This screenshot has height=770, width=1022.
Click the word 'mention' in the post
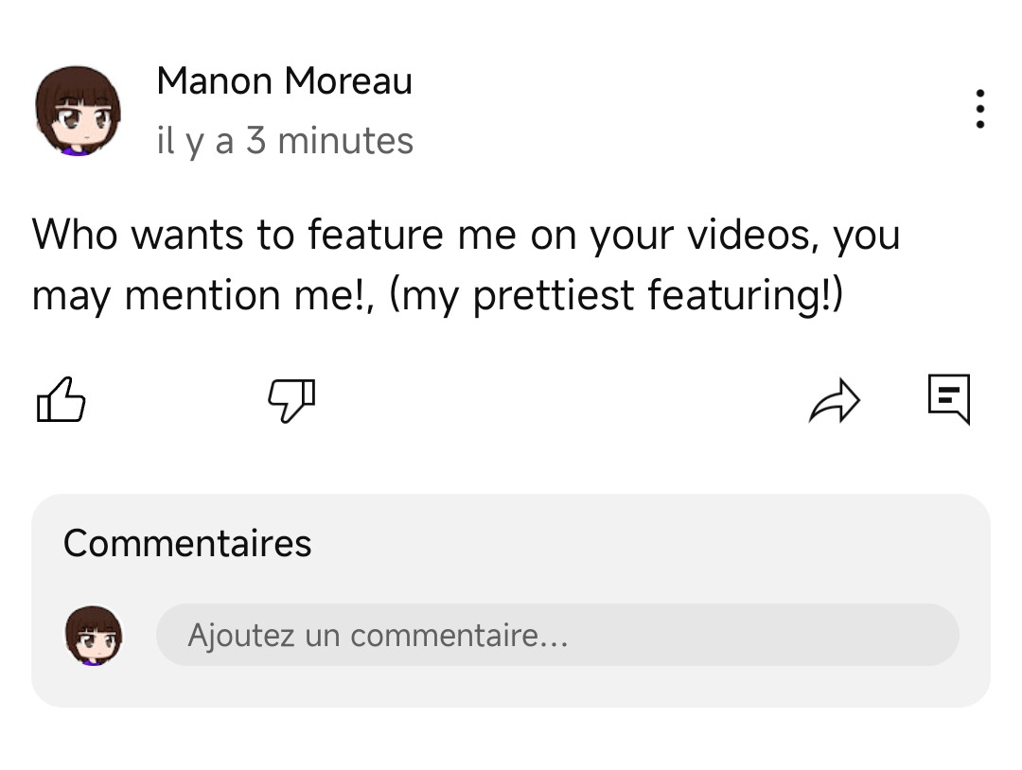tap(203, 296)
